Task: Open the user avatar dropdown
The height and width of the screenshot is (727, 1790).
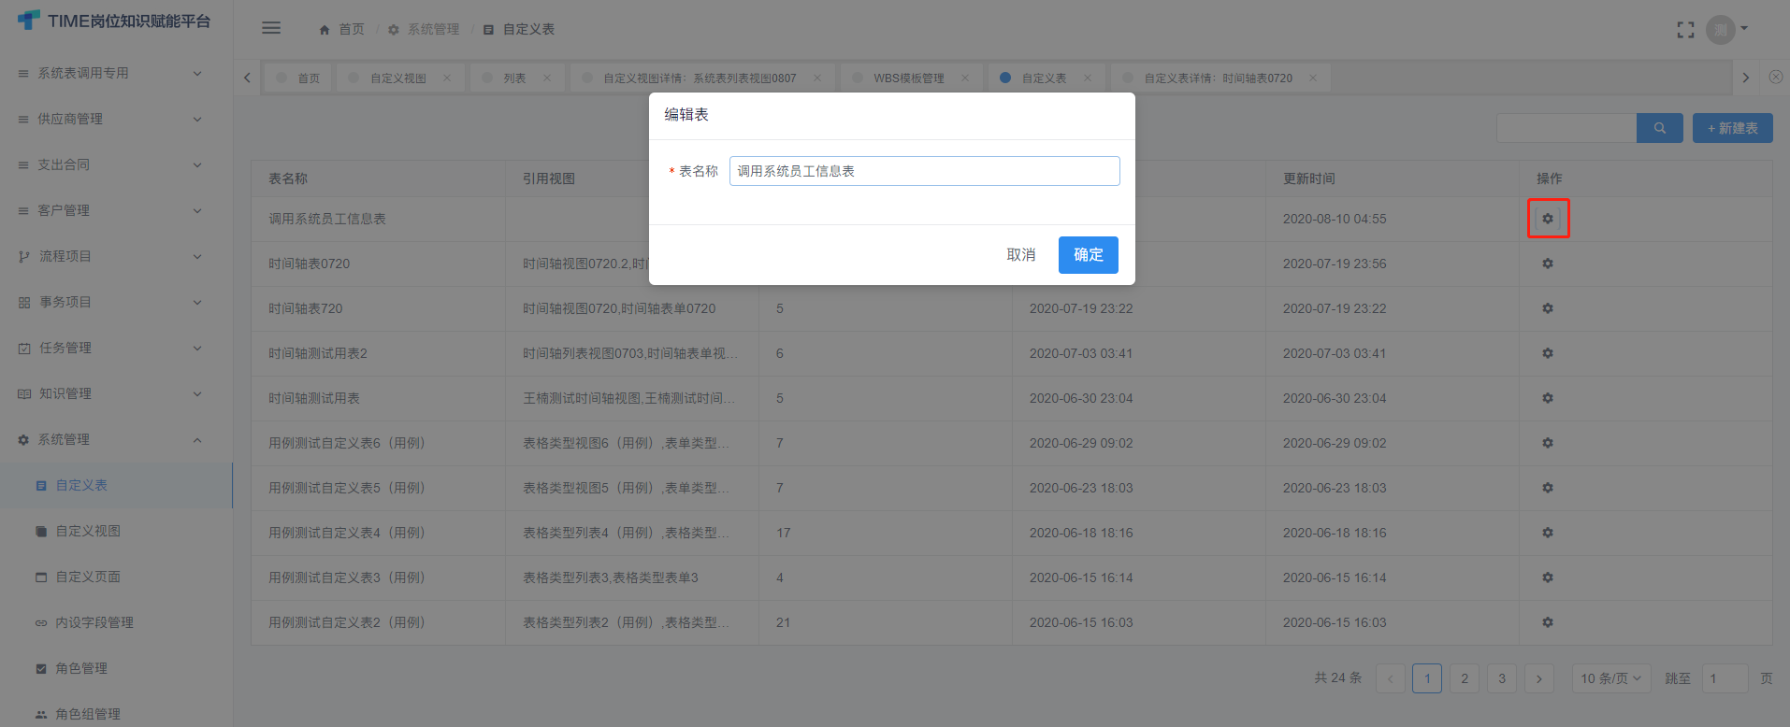Action: (x=1725, y=30)
